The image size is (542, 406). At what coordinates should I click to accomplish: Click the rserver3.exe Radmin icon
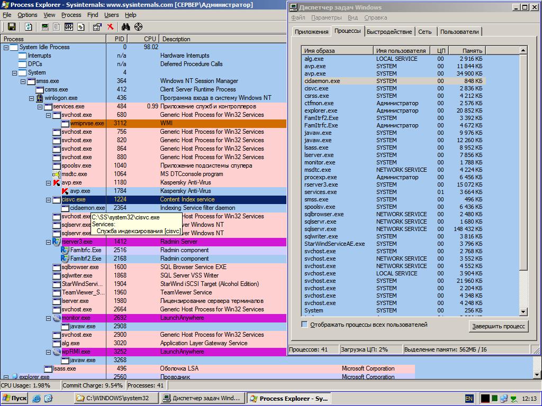[x=57, y=242]
